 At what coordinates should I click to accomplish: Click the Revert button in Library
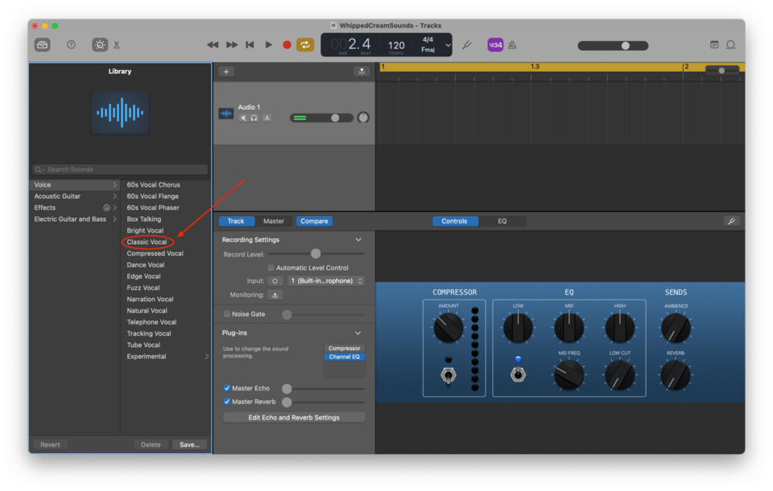(50, 444)
